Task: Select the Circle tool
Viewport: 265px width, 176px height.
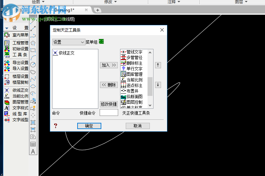Action: point(33,65)
